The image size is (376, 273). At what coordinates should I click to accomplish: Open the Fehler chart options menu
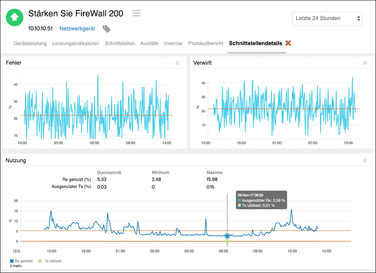[177, 63]
